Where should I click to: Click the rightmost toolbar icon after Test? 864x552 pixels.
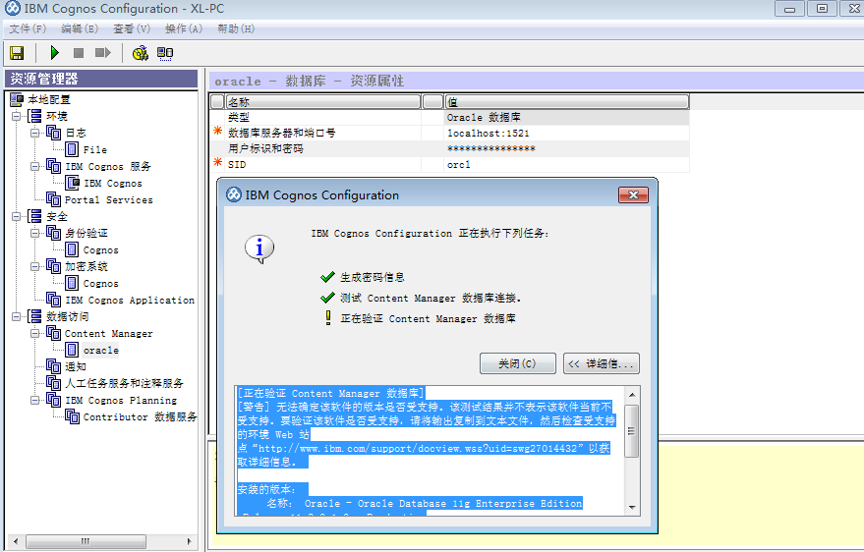[x=165, y=53]
